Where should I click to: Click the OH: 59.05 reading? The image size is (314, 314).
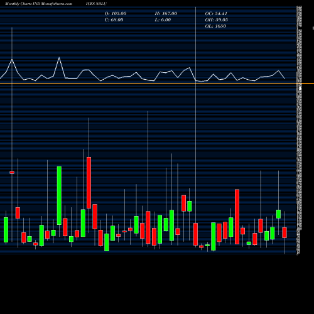216,20
